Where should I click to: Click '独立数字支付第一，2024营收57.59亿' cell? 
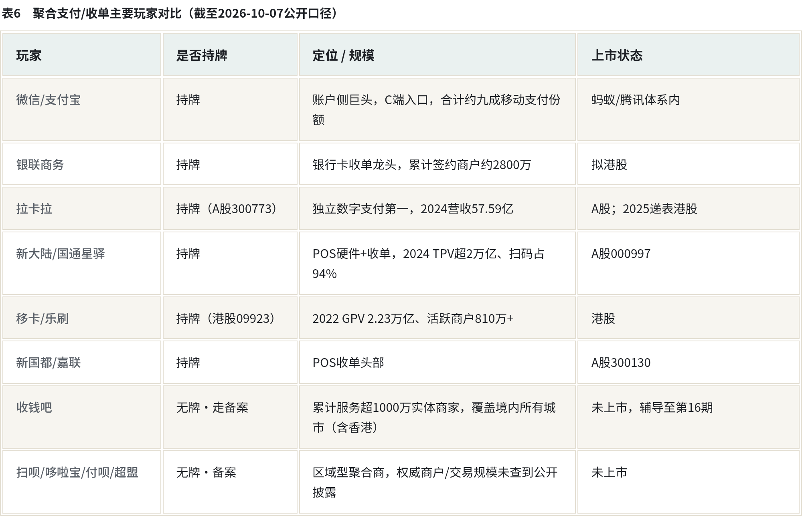pyautogui.click(x=437, y=209)
